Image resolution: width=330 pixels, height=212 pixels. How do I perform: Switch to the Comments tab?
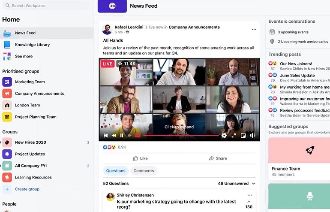pyautogui.click(x=144, y=171)
